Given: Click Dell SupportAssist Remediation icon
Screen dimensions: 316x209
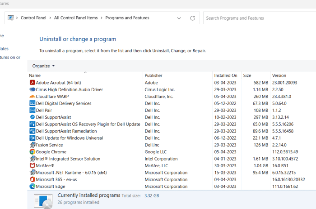Looking at the screenshot, I should 32,131.
